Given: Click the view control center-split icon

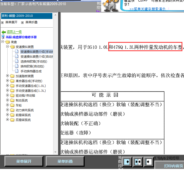Looking at the screenshot, I should [x=138, y=162].
